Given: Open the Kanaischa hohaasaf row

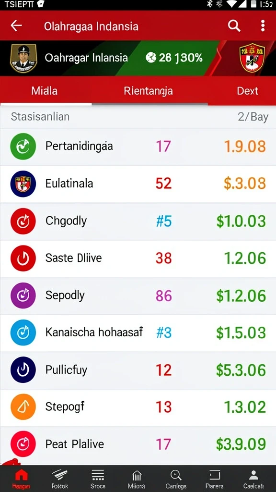Looking at the screenshot, I should click(138, 332).
